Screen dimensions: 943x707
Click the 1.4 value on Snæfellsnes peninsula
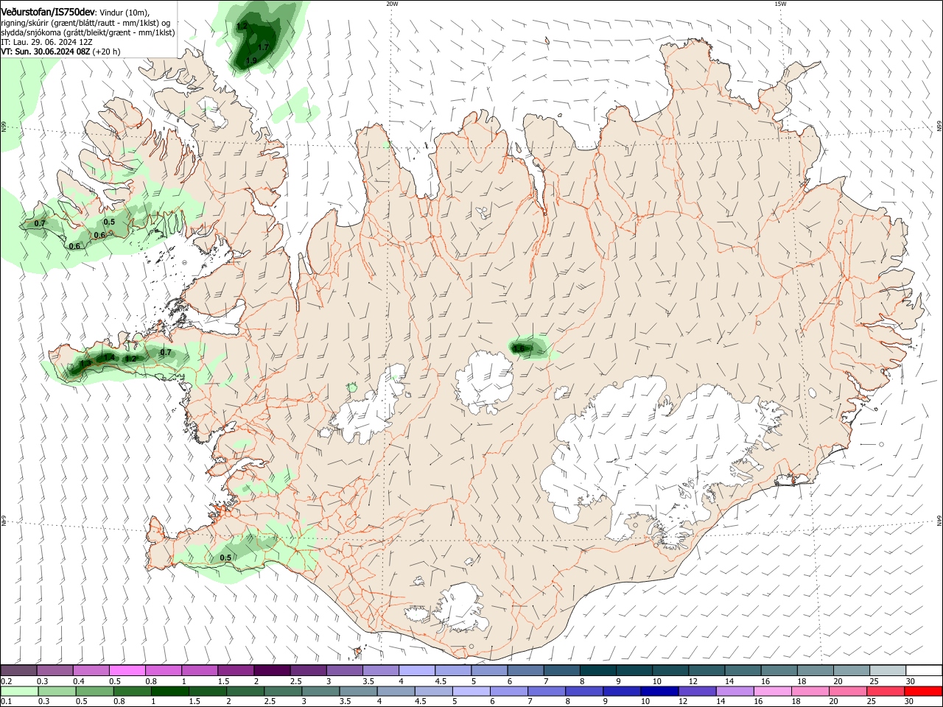(109, 357)
